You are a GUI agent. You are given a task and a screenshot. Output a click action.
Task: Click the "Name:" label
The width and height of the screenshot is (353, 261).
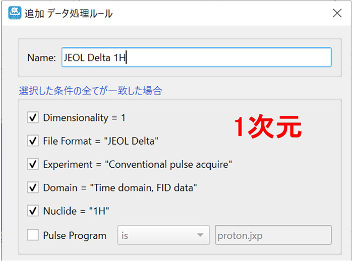coord(41,57)
